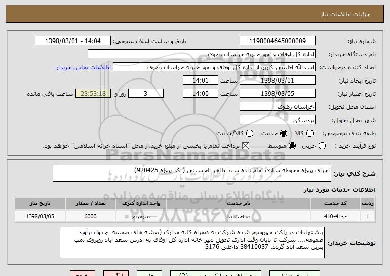
Task: Toggle the اسناد خزانه اسلامی payment checkbox
Action: pos(246,146)
